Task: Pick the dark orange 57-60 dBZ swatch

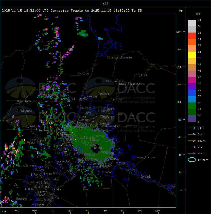Action: pos(192,42)
